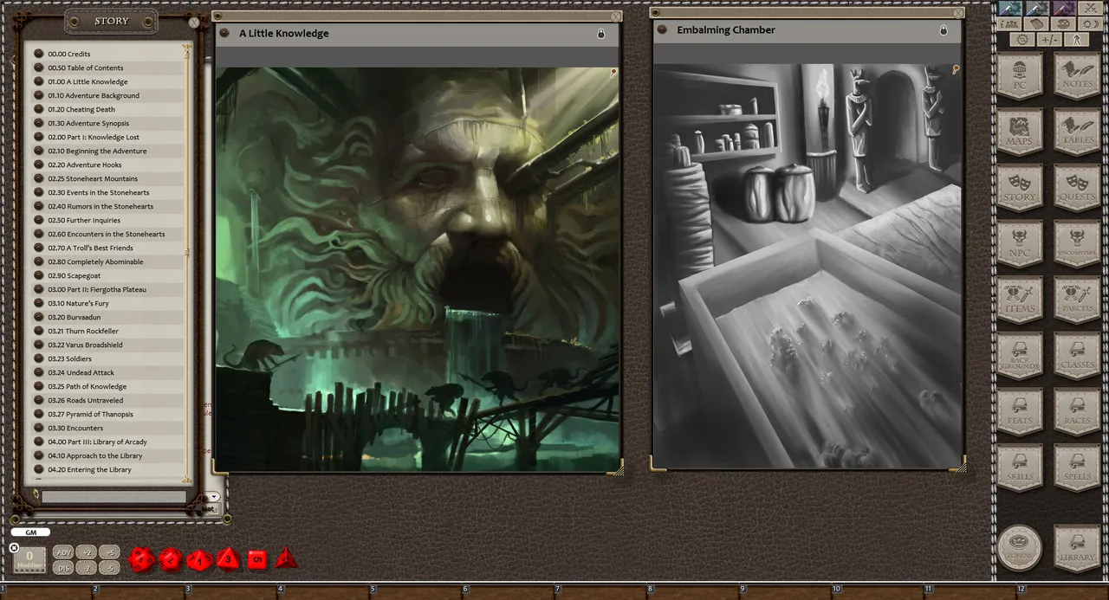Image resolution: width=1109 pixels, height=600 pixels.
Task: Open Embalming Chamber window menu dot
Action: (x=662, y=29)
